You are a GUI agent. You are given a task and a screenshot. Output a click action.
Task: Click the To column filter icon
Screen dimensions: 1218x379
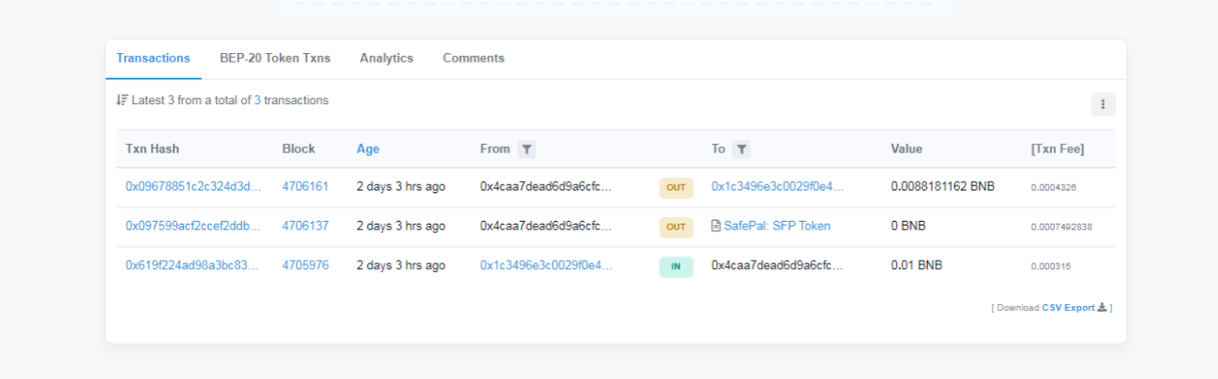tap(742, 149)
